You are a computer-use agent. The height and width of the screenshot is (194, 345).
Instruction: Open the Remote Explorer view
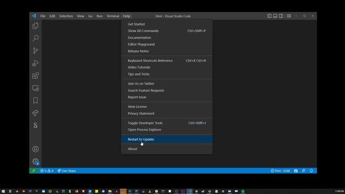[36, 88]
